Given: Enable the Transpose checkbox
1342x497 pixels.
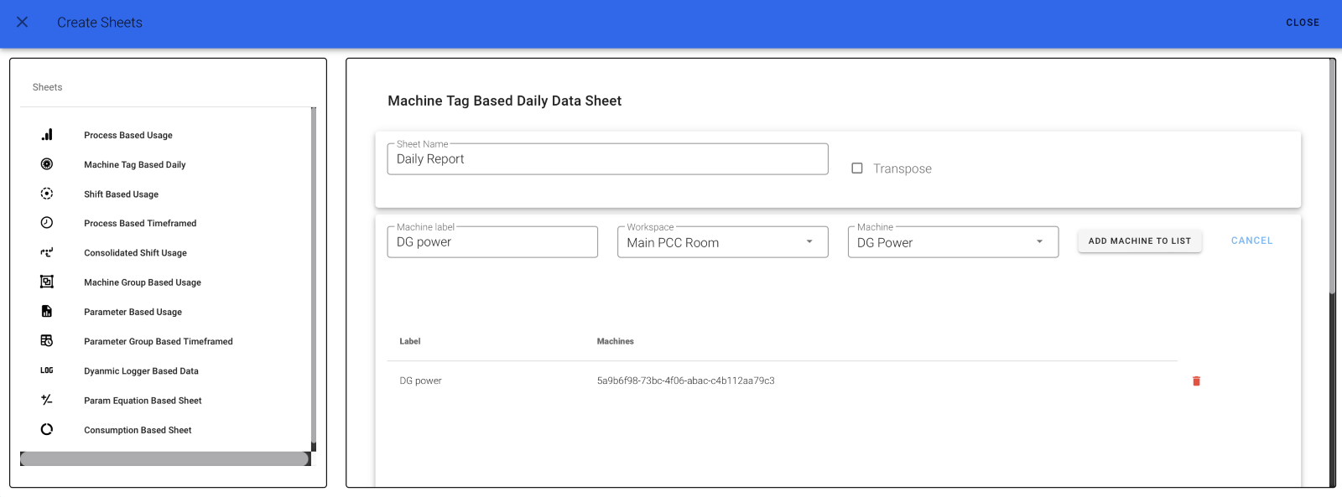Looking at the screenshot, I should tap(856, 168).
